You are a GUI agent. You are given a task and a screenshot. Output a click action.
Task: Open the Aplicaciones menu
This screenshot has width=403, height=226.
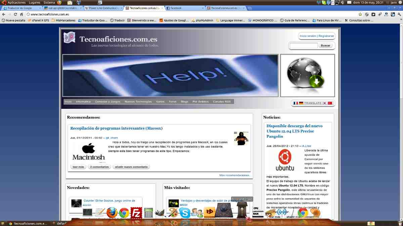(16, 2)
